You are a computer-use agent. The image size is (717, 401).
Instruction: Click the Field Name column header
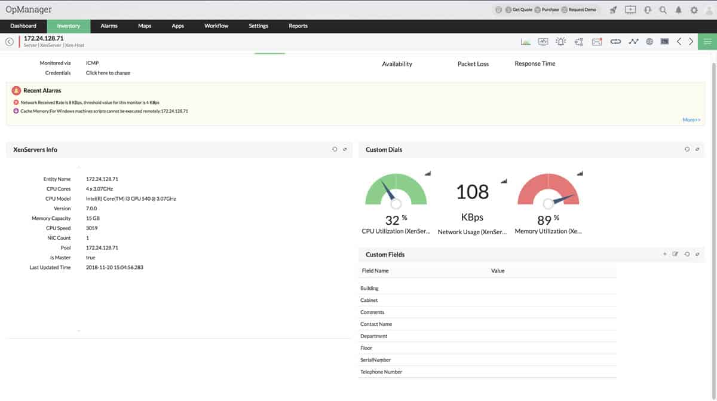[375, 271]
